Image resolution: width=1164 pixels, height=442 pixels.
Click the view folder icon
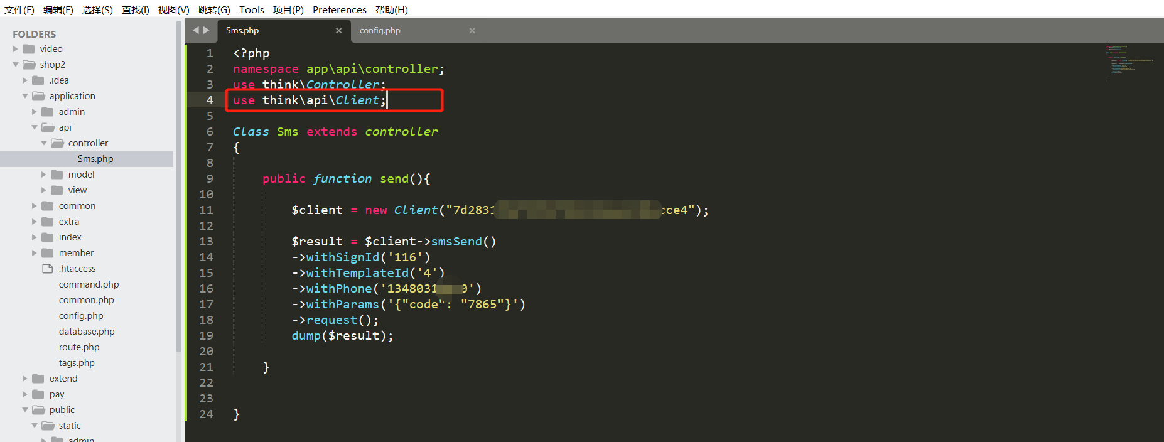57,190
